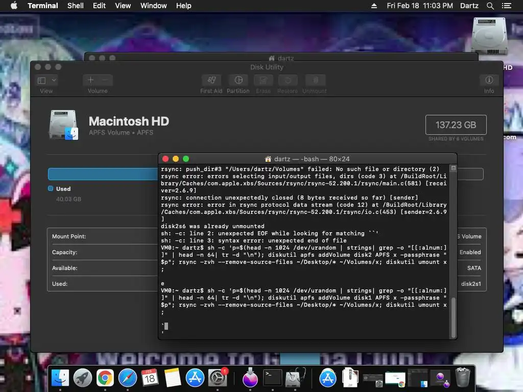Click the "40.03 GB" used value
Image resolution: width=523 pixels, height=392 pixels.
point(69,199)
